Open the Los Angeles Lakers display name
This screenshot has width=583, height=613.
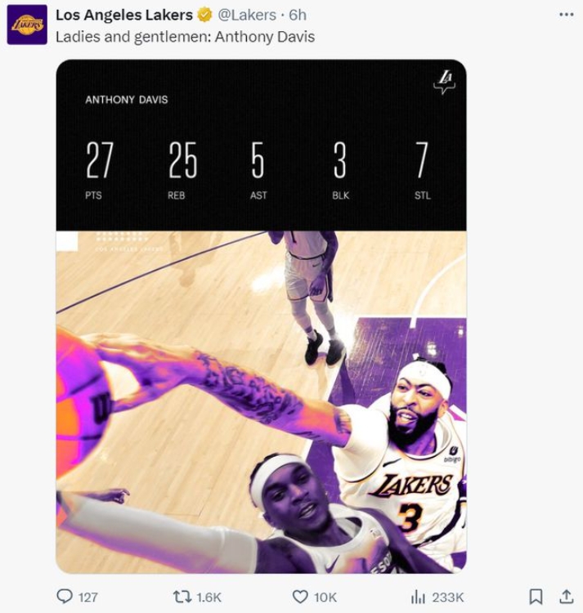point(124,16)
